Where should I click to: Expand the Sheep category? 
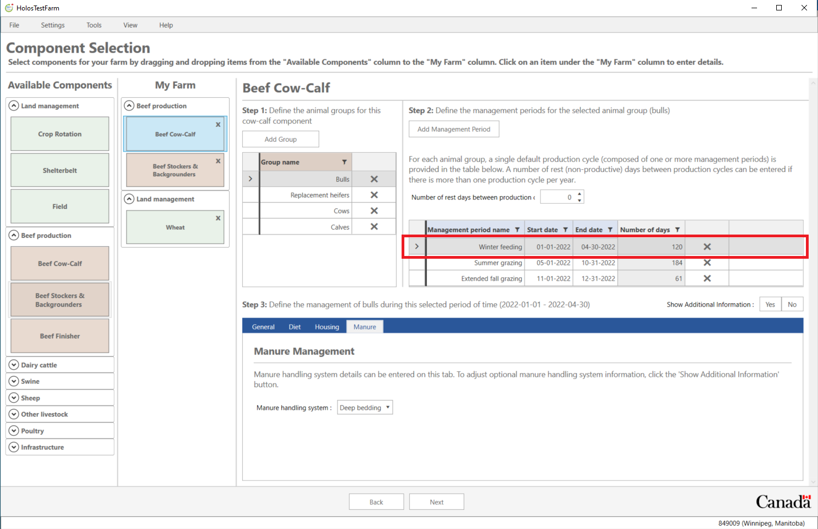coord(14,398)
